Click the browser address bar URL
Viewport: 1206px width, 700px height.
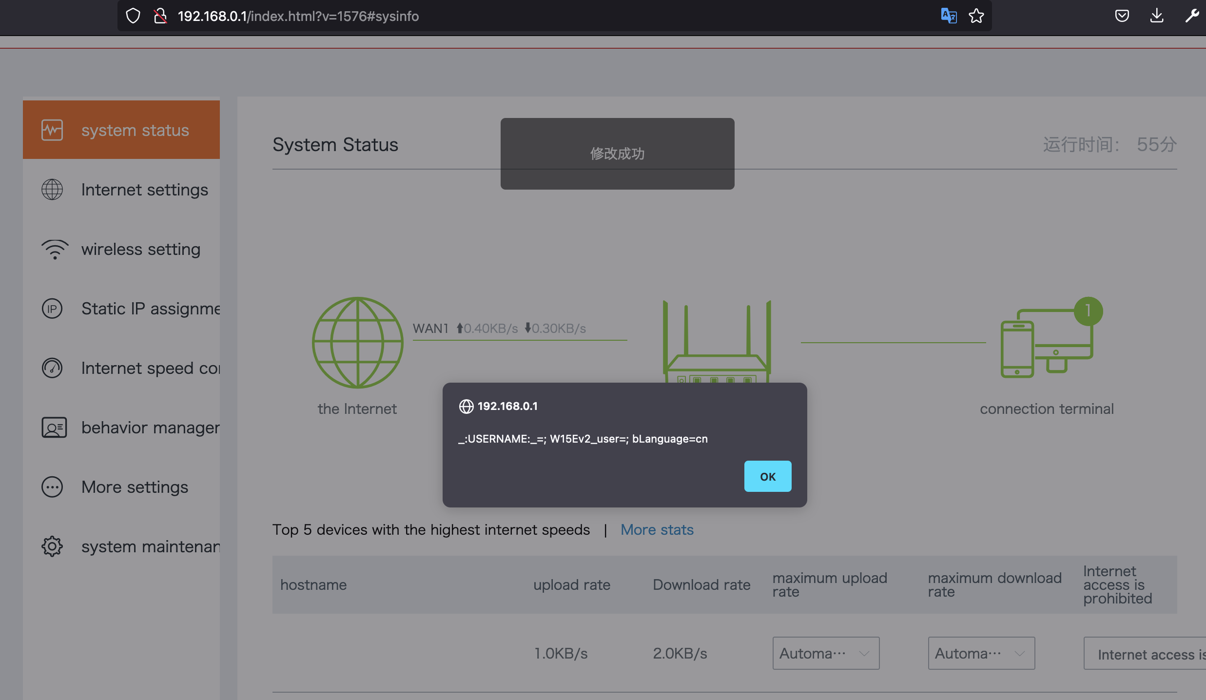[298, 16]
